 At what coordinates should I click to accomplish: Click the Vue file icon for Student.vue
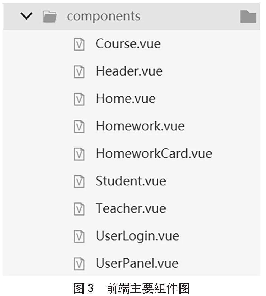pyautogui.click(x=79, y=181)
